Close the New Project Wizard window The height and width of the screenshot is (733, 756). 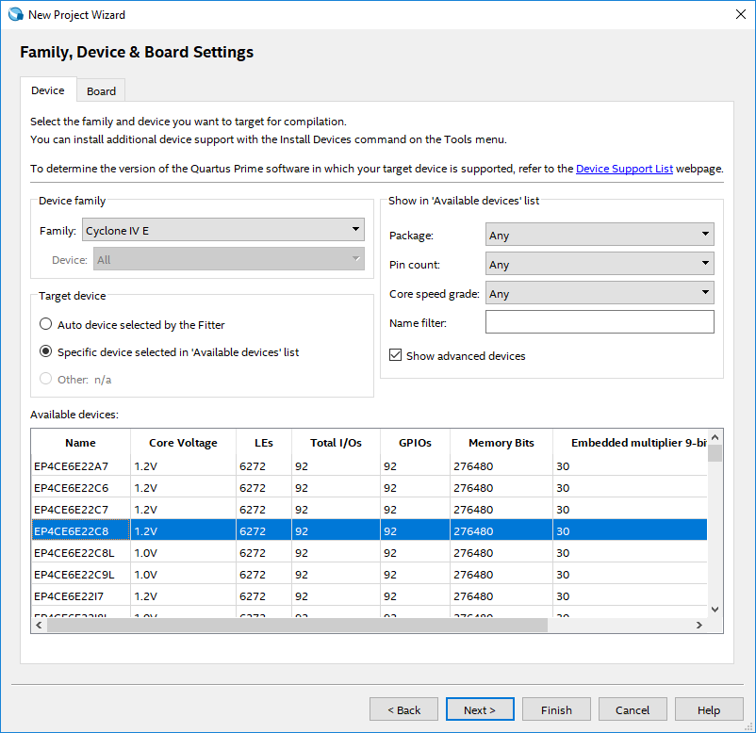click(741, 14)
